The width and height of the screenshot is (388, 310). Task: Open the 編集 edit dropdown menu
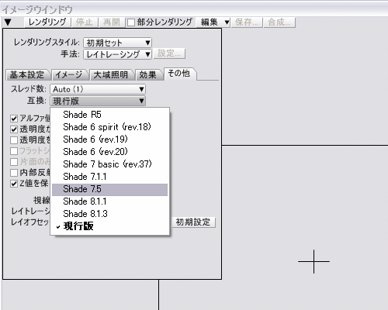pyautogui.click(x=213, y=22)
